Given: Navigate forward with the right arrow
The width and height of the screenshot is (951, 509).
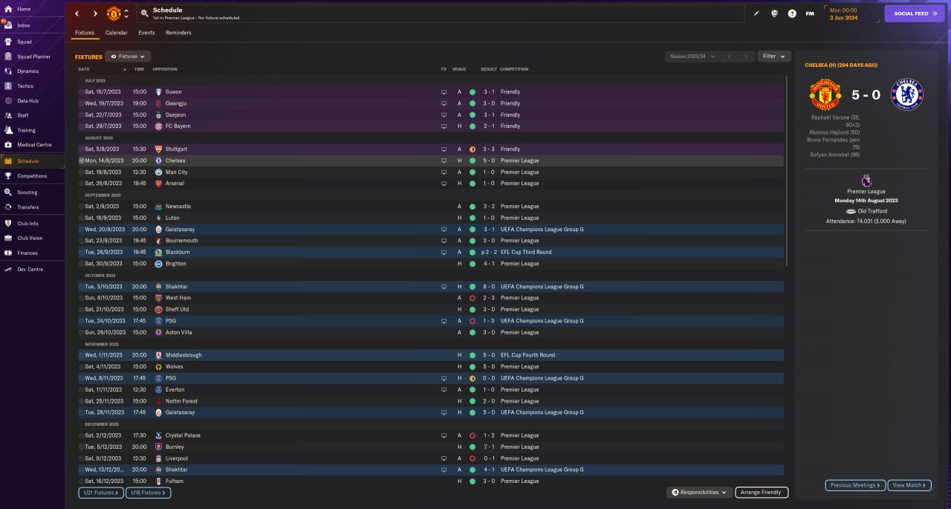Looking at the screenshot, I should click(x=95, y=13).
